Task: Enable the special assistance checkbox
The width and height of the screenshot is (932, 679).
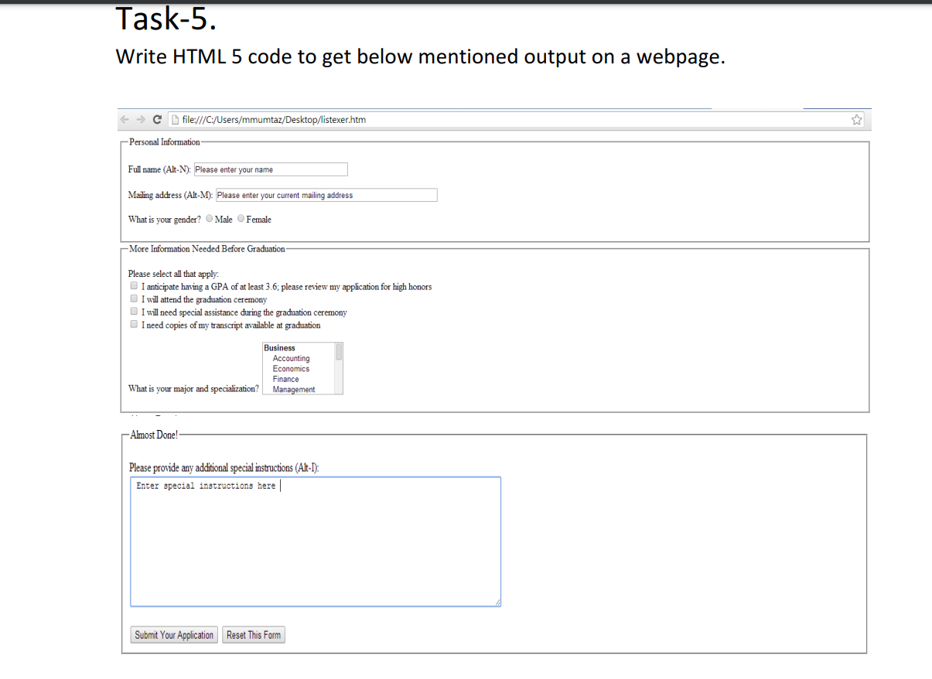Action: coord(134,311)
